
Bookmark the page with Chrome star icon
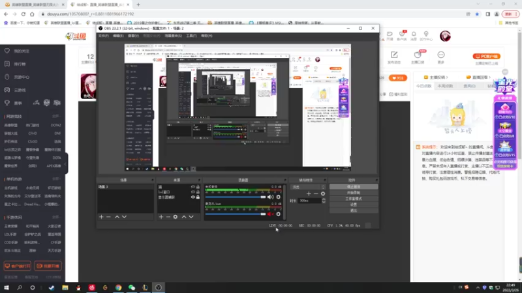pyautogui.click(x=477, y=14)
